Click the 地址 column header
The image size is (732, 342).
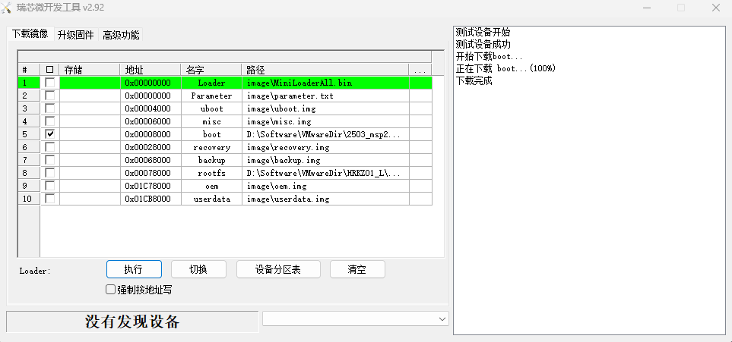point(151,70)
